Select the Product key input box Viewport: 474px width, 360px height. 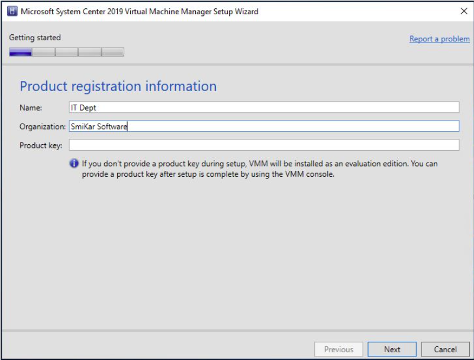264,145
